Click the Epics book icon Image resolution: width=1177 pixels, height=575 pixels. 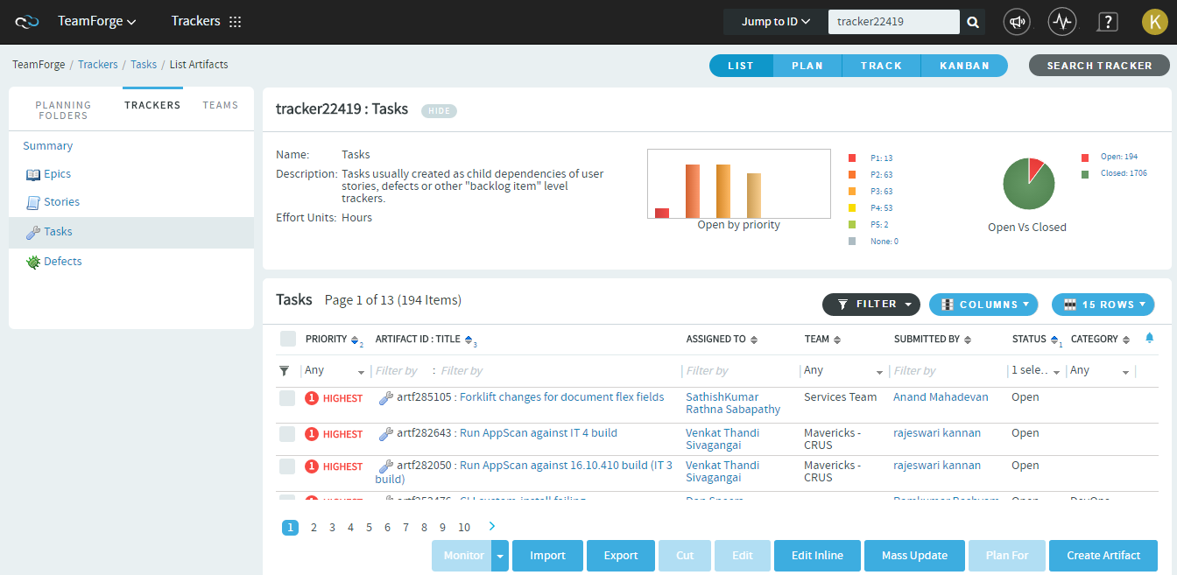click(x=33, y=174)
